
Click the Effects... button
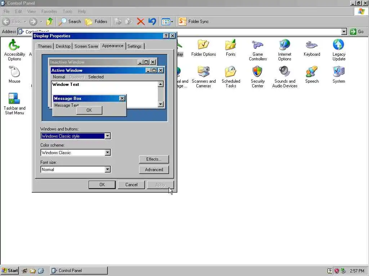[x=154, y=159]
